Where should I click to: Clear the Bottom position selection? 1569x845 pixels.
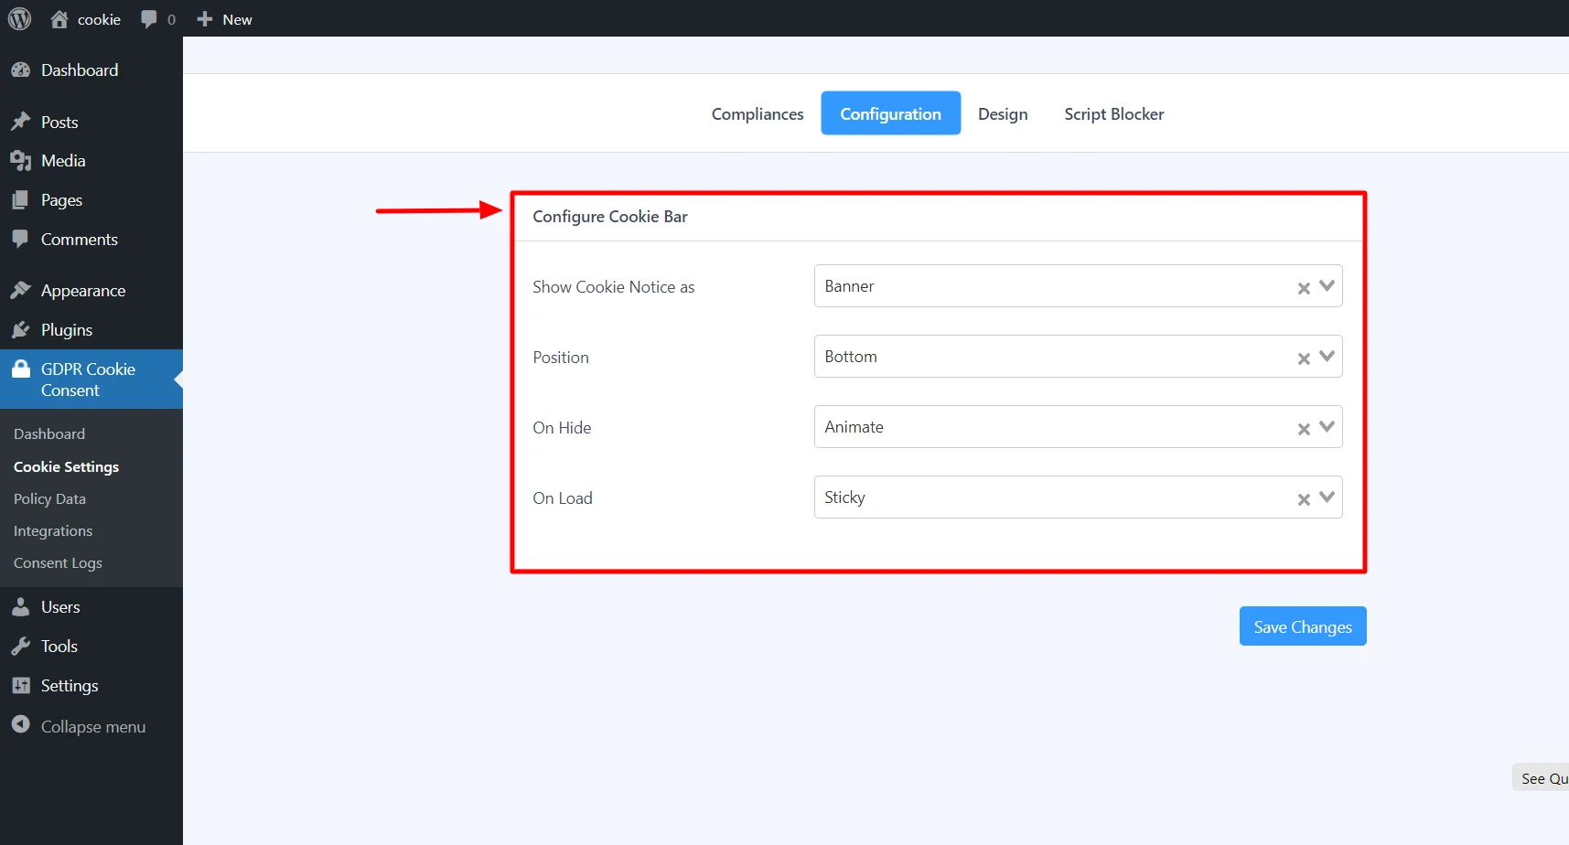[1303, 358]
